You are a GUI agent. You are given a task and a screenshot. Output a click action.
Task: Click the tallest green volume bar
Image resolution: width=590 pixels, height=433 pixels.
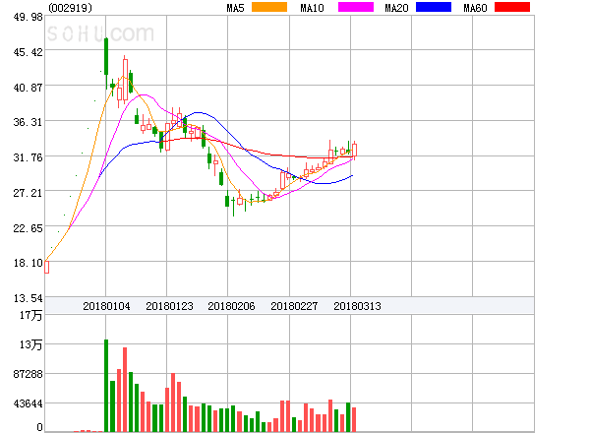coord(106,386)
